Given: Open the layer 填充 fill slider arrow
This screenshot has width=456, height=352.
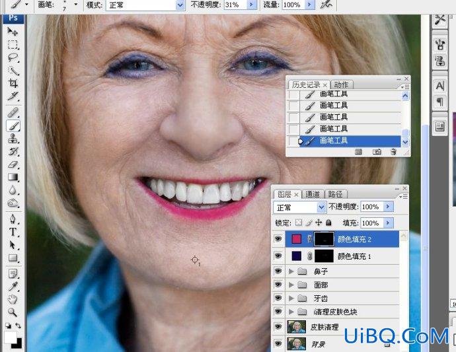Looking at the screenshot, I should [388, 223].
